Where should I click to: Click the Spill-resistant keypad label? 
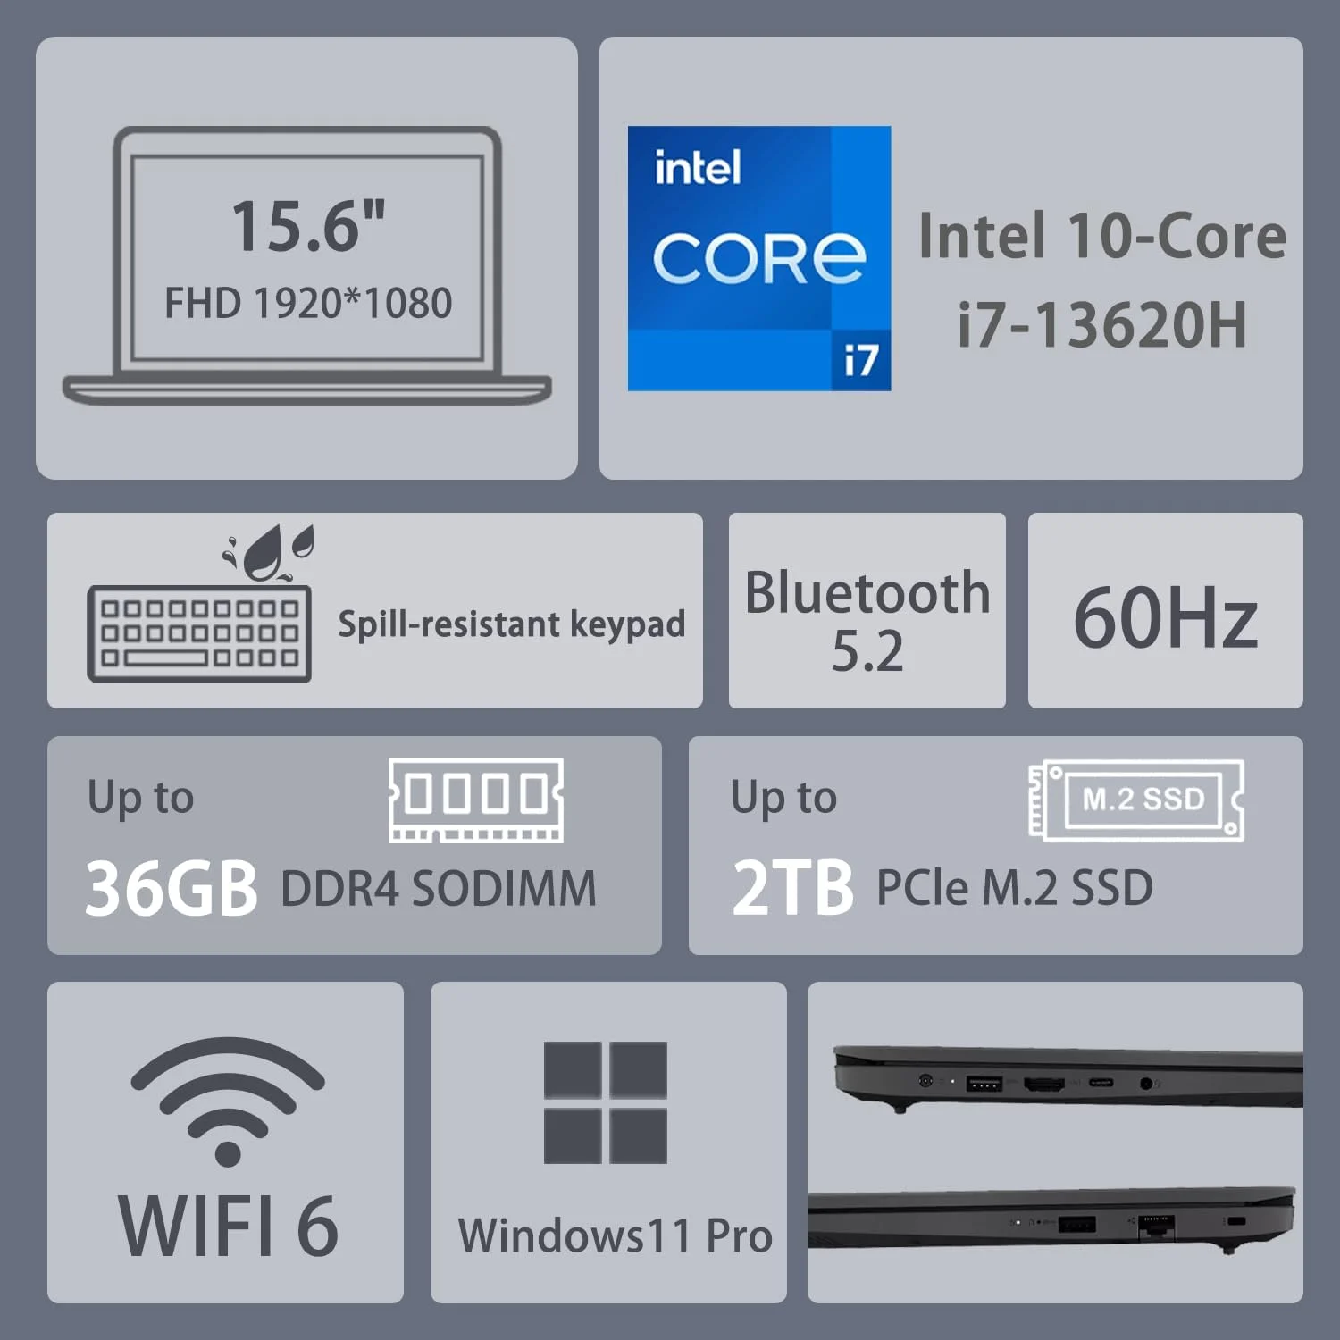pyautogui.click(x=512, y=624)
